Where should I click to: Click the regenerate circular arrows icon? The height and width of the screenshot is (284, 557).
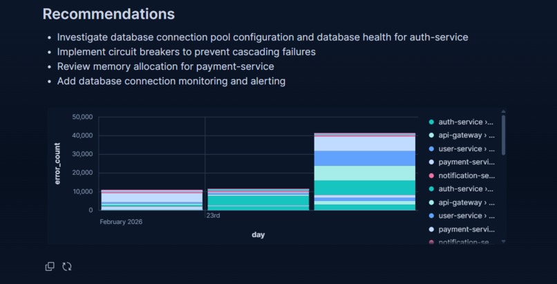click(67, 266)
